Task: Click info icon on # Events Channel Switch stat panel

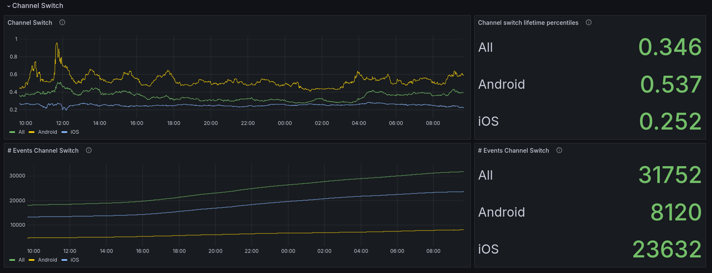Action: click(559, 150)
